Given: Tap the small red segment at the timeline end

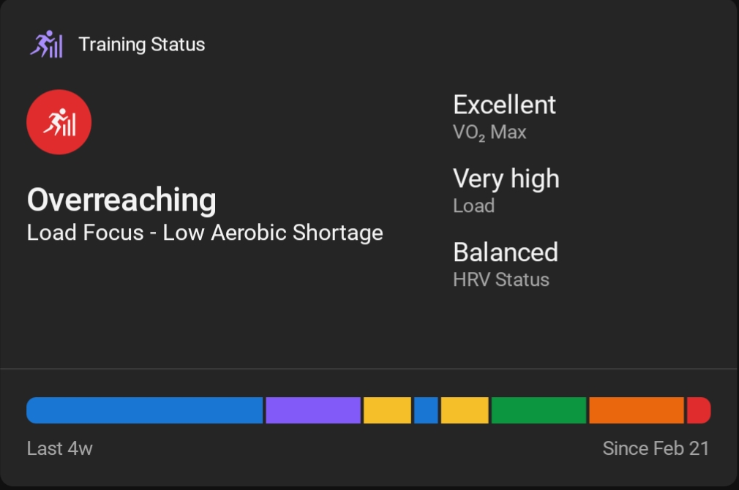Looking at the screenshot, I should click(x=699, y=410).
